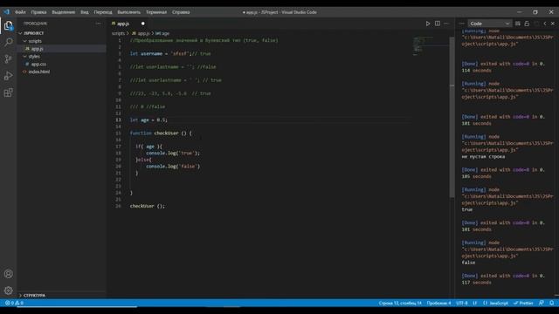Open app.css in the file tree
This screenshot has width=559, height=314.
tap(38, 64)
